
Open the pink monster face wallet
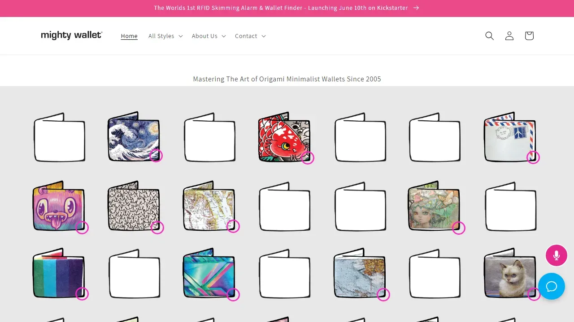pyautogui.click(x=59, y=206)
